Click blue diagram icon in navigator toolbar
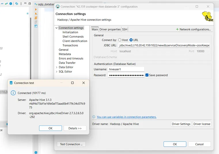Screen dimensions: 219x154 click(x=17, y=4)
